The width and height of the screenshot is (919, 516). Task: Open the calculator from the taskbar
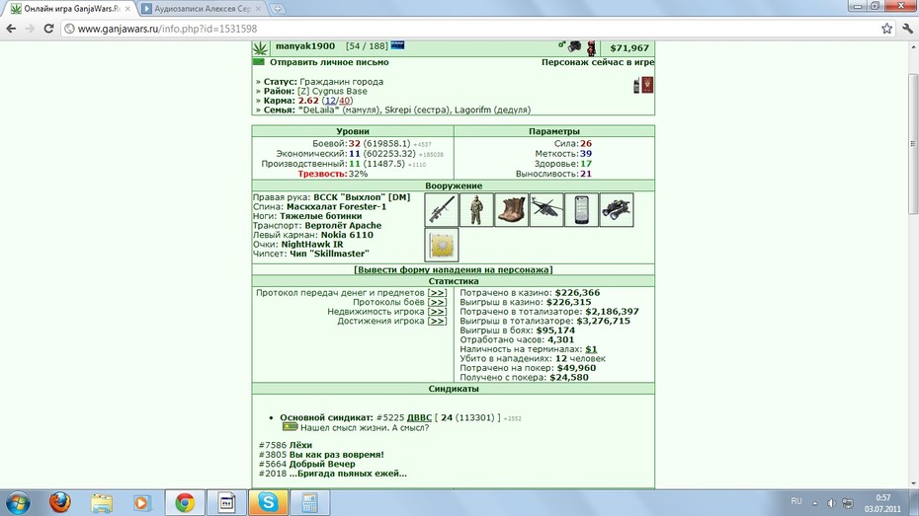tap(309, 502)
